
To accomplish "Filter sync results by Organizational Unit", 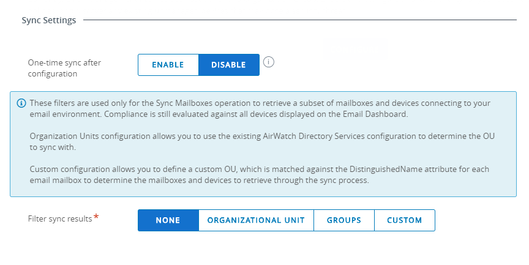I will point(256,220).
